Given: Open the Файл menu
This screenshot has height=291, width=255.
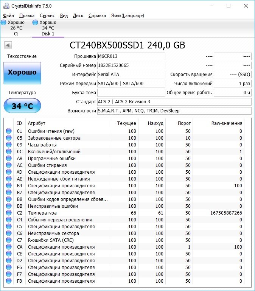Looking at the screenshot, I should click(9, 16).
